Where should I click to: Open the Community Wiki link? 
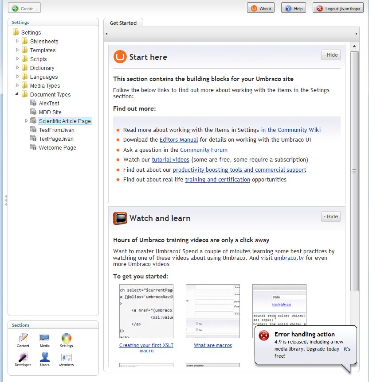290,130
